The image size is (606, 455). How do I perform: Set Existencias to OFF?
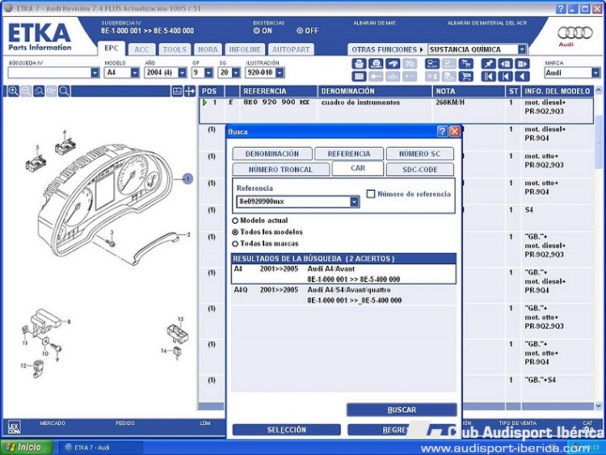click(x=300, y=31)
